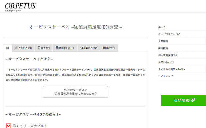Click the page title オーピタスサーベイ 従業員満足度(ES)調査
The width and height of the screenshot is (206, 128).
pos(76,27)
